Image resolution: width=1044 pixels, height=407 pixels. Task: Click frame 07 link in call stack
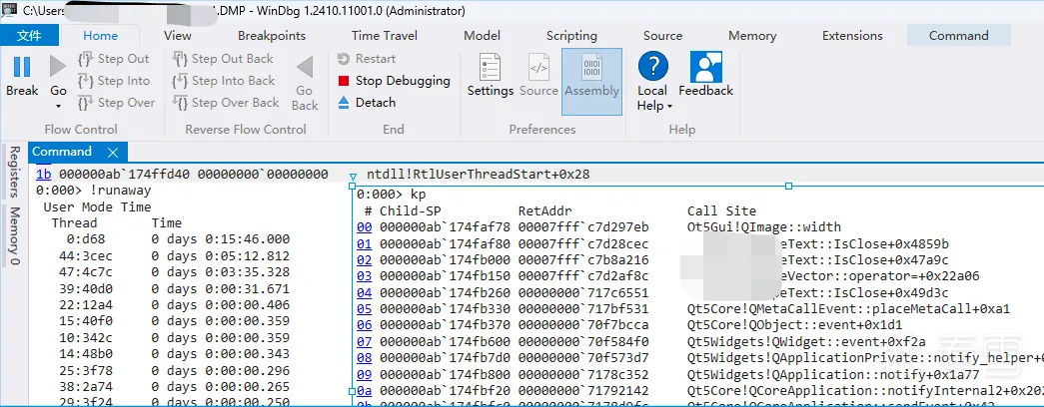tap(365, 342)
